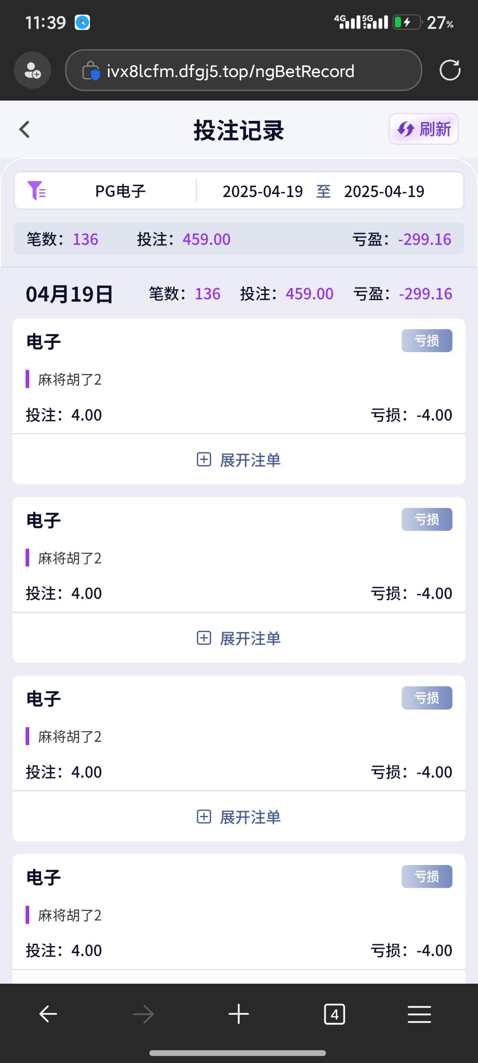Tap the browser back arrow

click(48, 1014)
